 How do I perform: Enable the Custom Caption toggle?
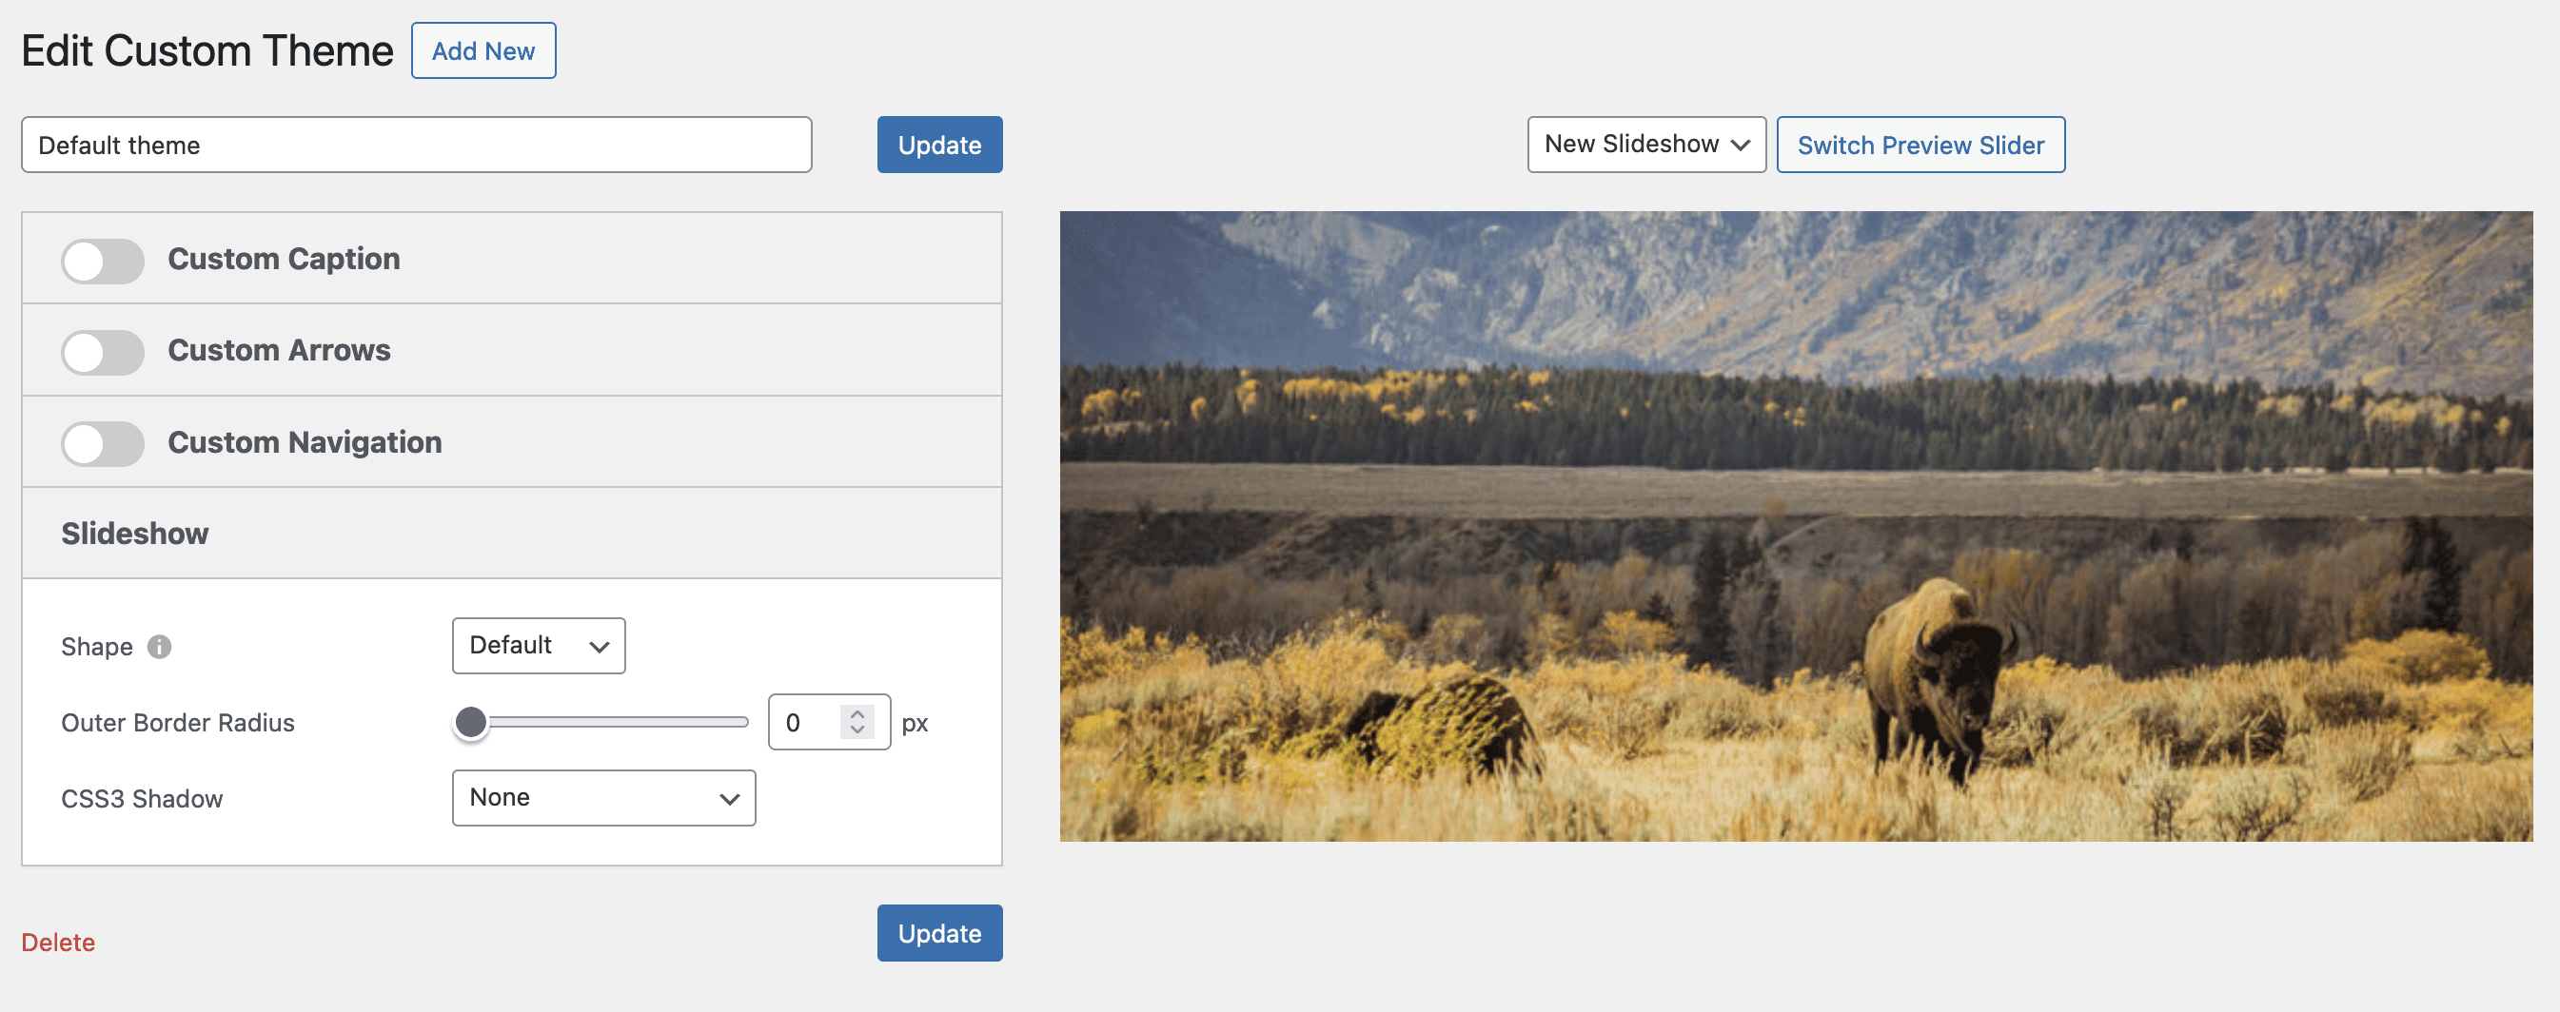pyautogui.click(x=103, y=261)
